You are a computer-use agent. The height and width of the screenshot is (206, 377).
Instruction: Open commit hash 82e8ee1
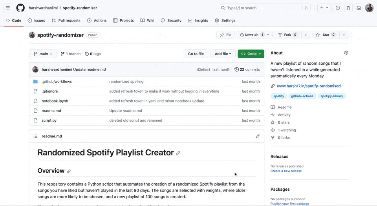click(204, 69)
